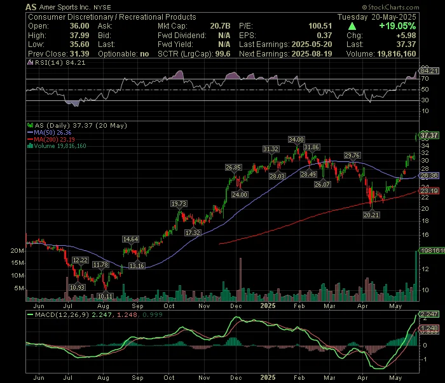Screen dimensions: 445x383
Task: Click the 31.86 price annotation
Action: click(x=311, y=147)
